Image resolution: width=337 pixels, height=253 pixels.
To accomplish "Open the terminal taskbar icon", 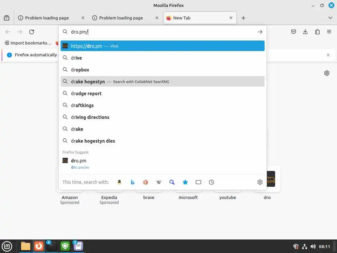I will [x=52, y=246].
